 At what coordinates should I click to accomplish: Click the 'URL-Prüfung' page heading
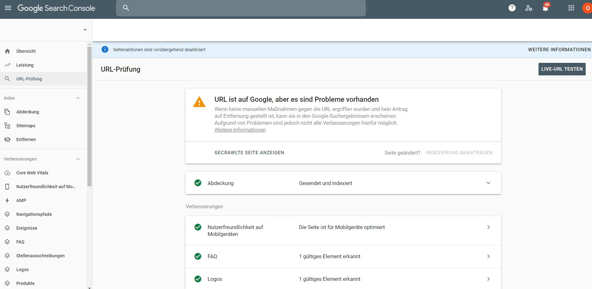click(x=120, y=69)
